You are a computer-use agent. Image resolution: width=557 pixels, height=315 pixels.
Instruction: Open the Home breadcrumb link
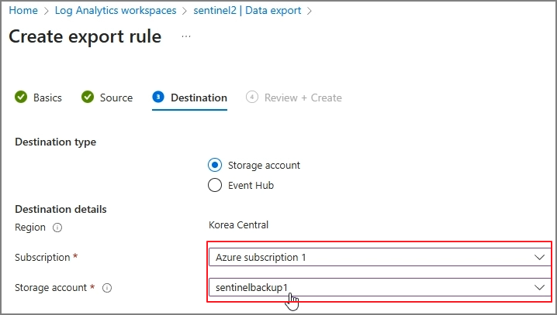tap(23, 11)
